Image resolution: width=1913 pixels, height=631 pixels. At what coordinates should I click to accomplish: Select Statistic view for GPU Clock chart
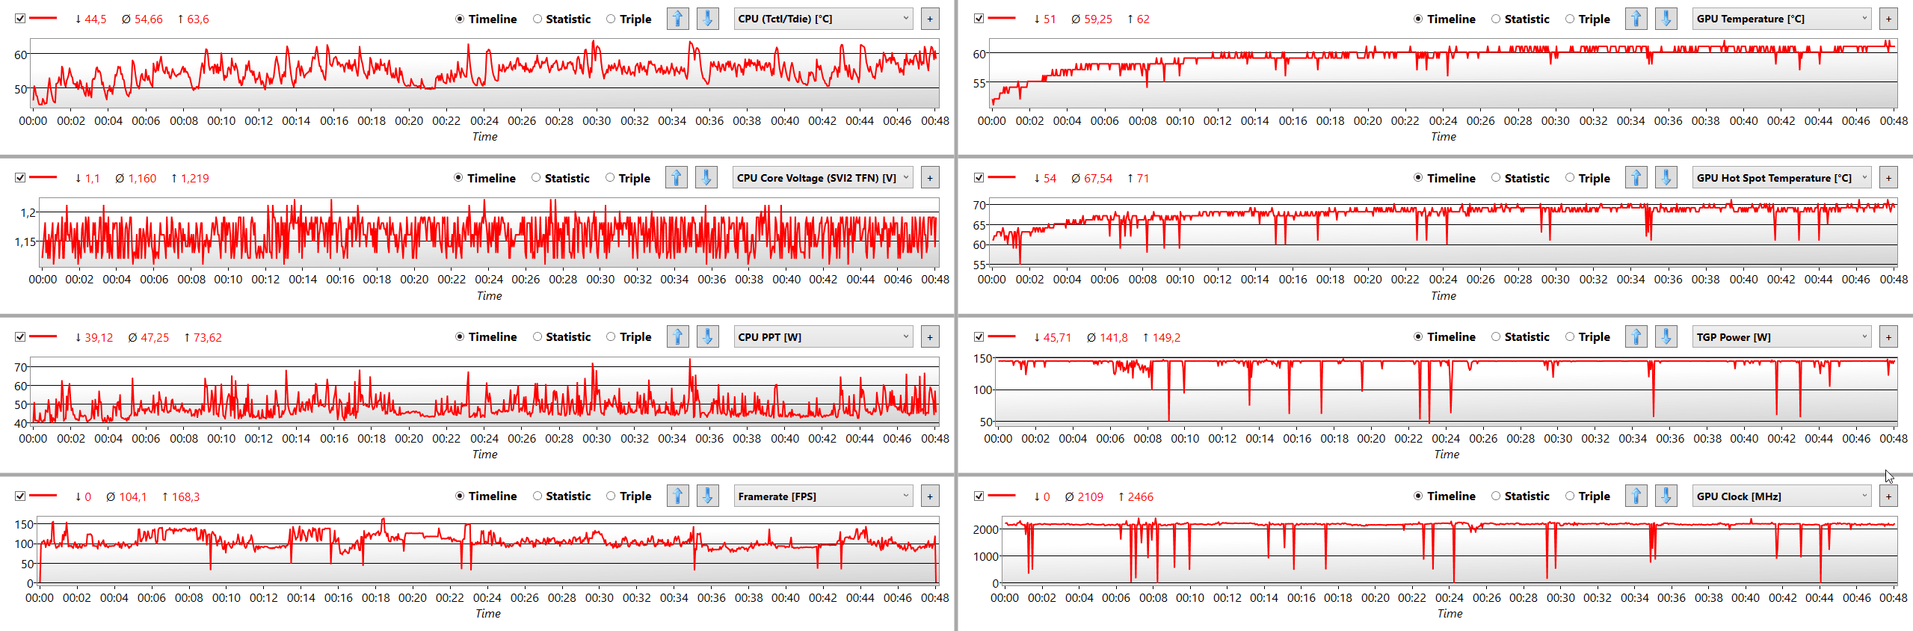pos(1520,496)
